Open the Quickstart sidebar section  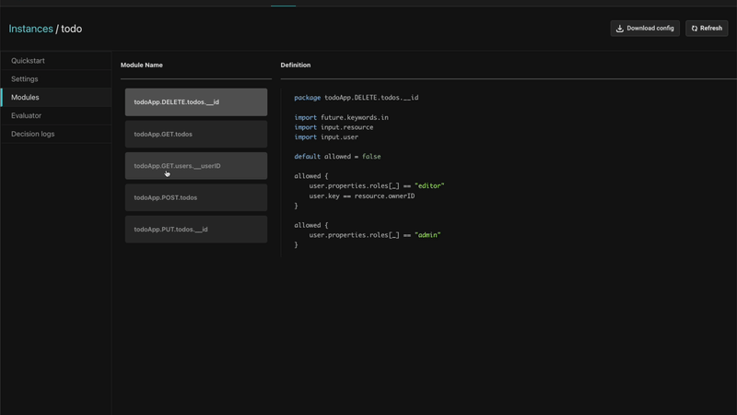pos(28,61)
